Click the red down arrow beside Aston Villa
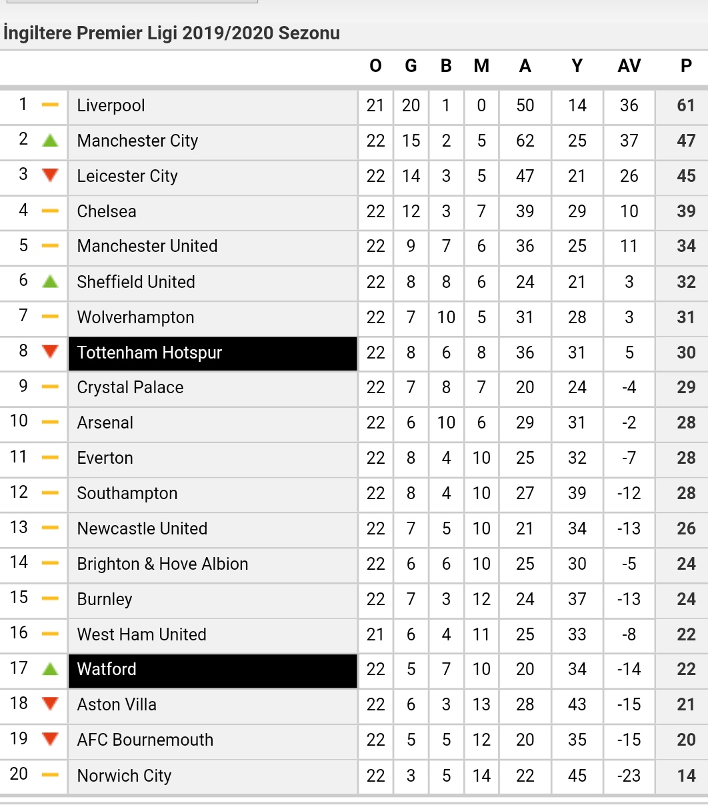 click(50, 704)
